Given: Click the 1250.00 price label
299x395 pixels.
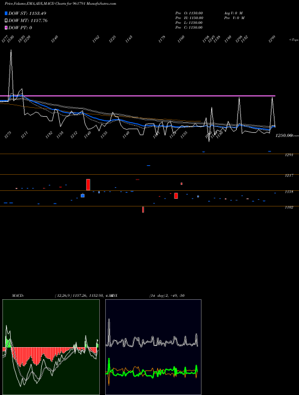Looking at the screenshot, I should click(x=283, y=135).
